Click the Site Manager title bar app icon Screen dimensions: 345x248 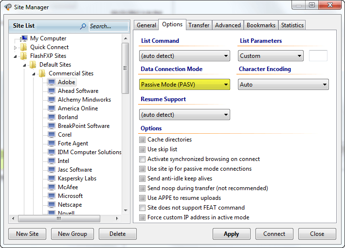8,7
